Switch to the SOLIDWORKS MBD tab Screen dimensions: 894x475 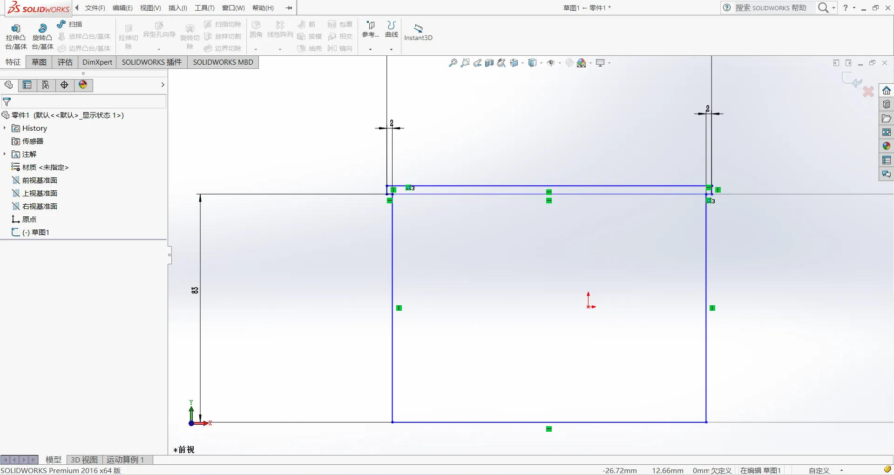[x=223, y=62]
